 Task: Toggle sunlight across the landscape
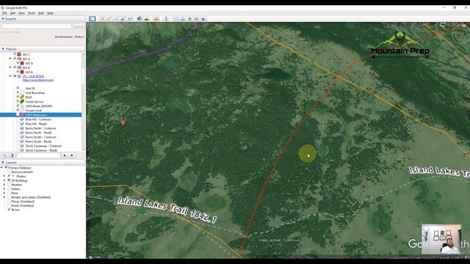coord(147,19)
